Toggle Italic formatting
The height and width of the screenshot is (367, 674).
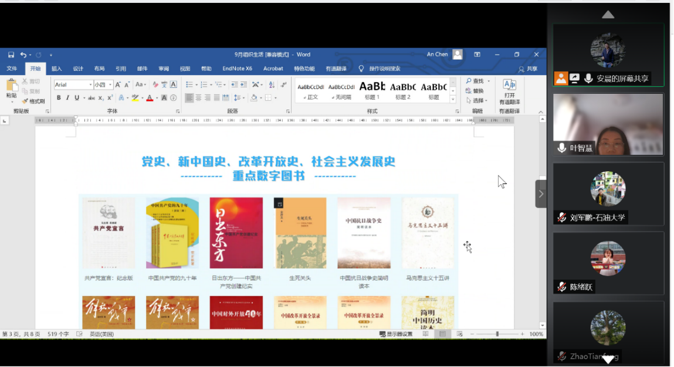pyautogui.click(x=67, y=98)
